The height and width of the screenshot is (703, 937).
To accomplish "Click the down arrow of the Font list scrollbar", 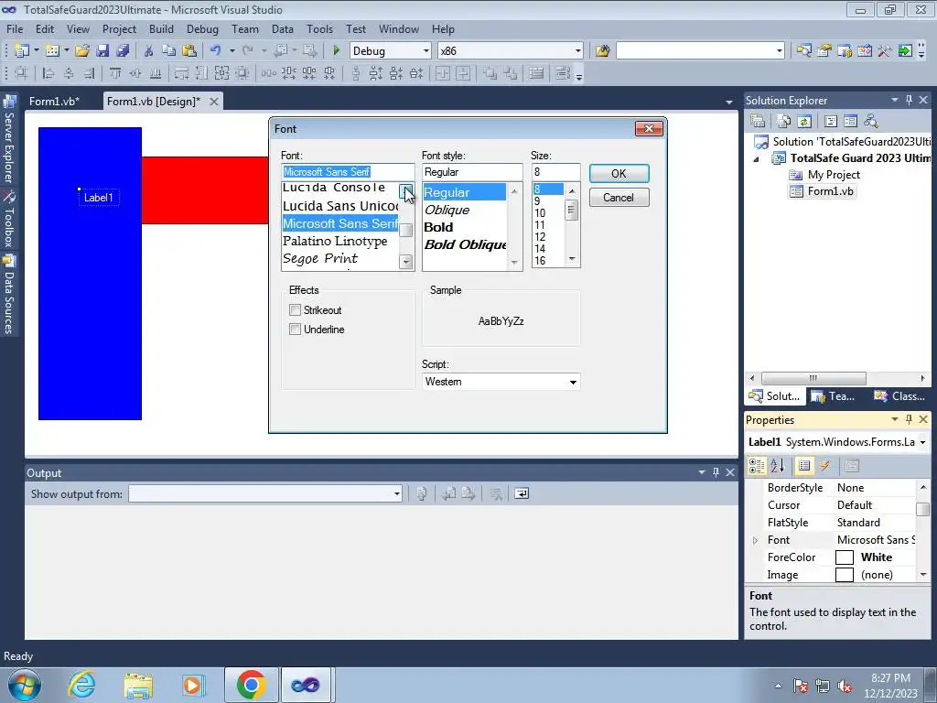I will point(406,262).
